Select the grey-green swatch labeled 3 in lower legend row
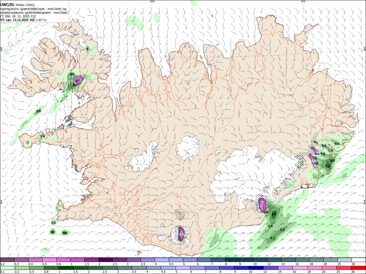The image size is (366, 274). point(124,268)
